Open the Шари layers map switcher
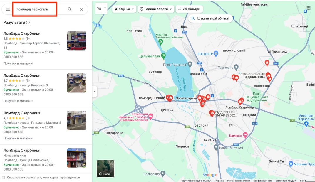Screen dimensions: 315x182 point(105,168)
